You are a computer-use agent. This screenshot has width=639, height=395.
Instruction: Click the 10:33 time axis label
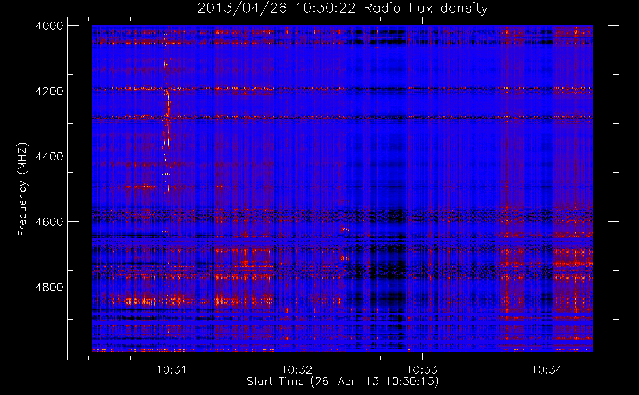click(x=422, y=370)
